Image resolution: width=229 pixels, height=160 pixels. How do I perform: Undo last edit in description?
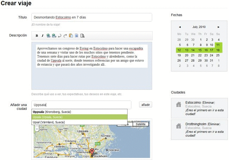(x=60, y=36)
